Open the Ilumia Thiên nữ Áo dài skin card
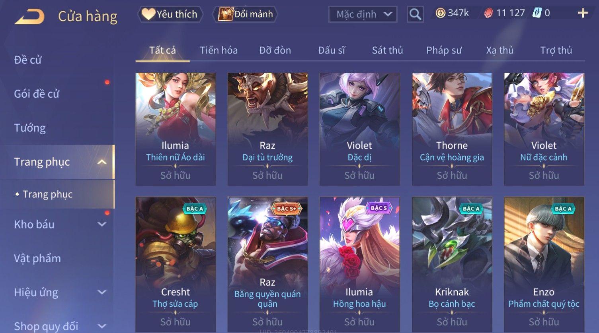The width and height of the screenshot is (599, 333). pyautogui.click(x=176, y=129)
